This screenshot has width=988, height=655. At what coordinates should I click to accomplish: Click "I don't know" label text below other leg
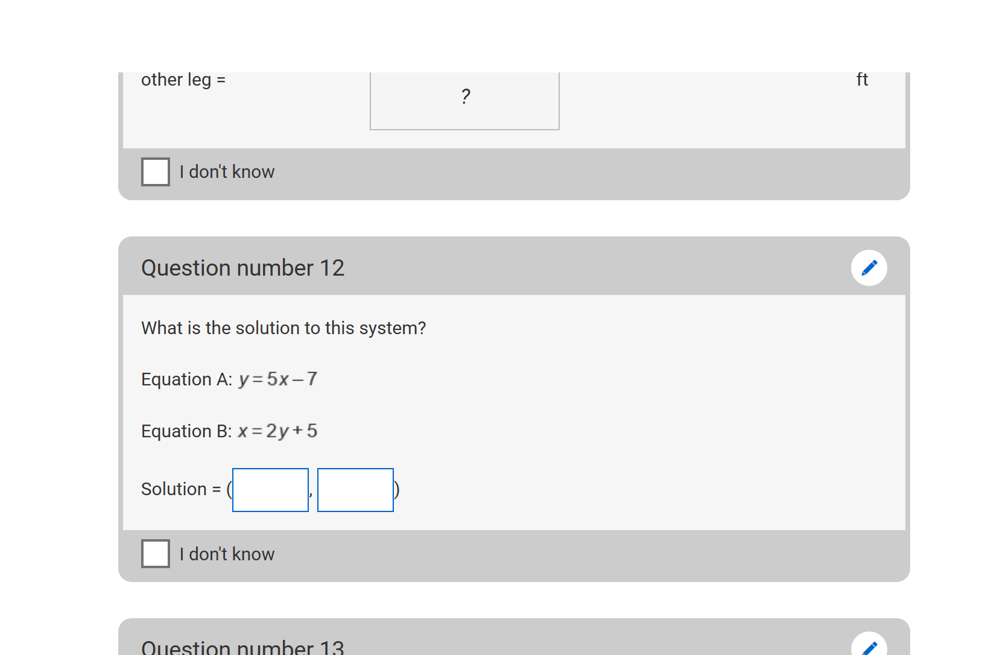point(227,172)
